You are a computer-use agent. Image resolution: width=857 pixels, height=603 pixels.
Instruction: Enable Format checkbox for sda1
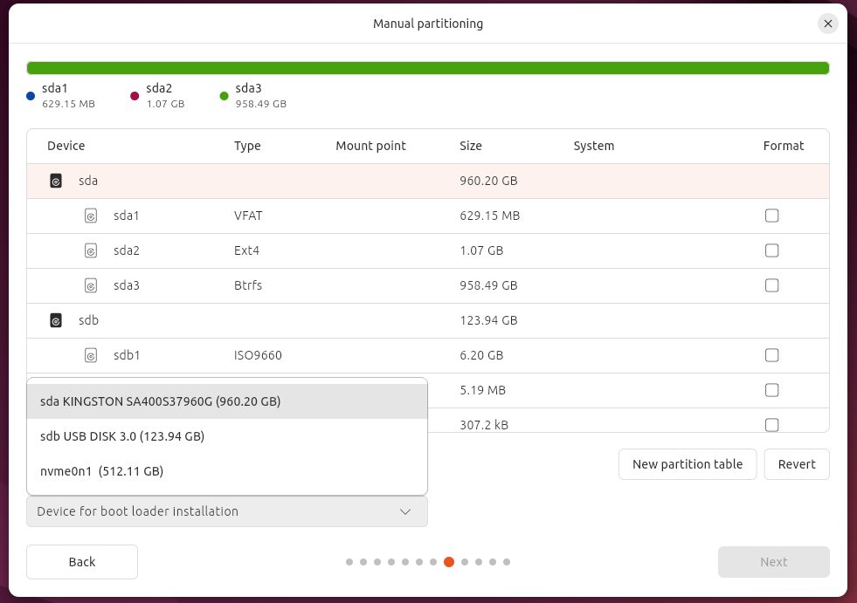coord(771,216)
